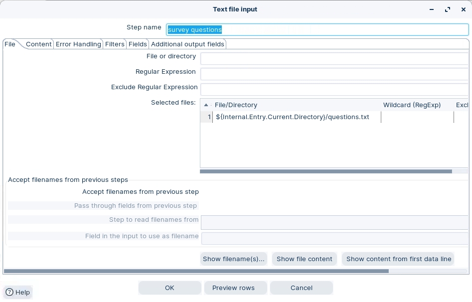Image resolution: width=472 pixels, height=302 pixels.
Task: Select the Fields tab
Action: click(x=138, y=44)
